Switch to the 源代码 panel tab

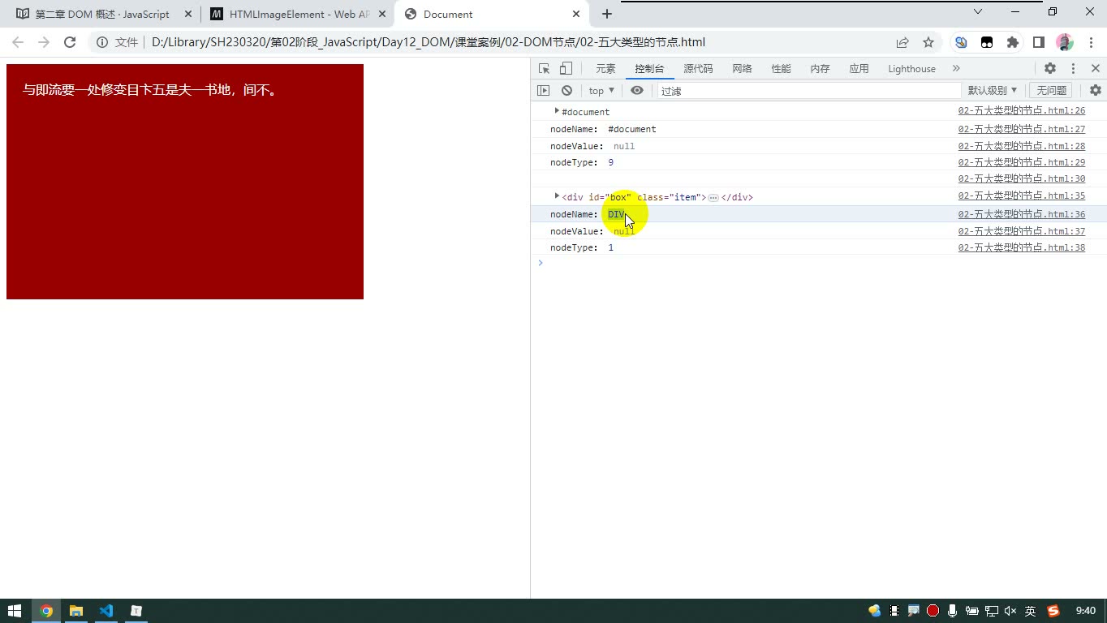pos(698,69)
